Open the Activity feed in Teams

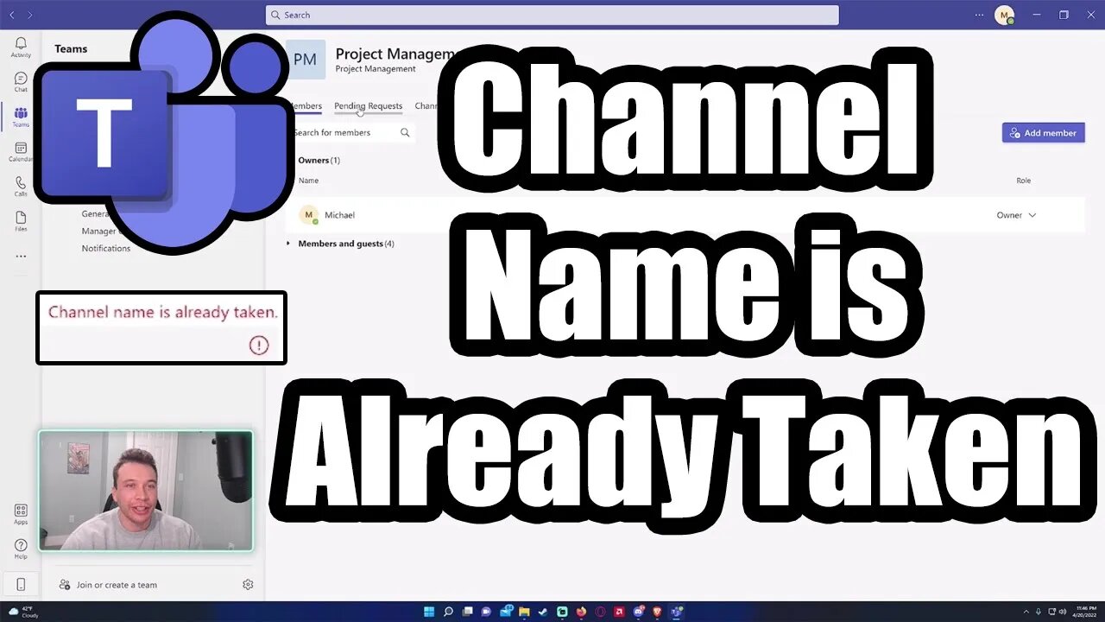pyautogui.click(x=21, y=43)
